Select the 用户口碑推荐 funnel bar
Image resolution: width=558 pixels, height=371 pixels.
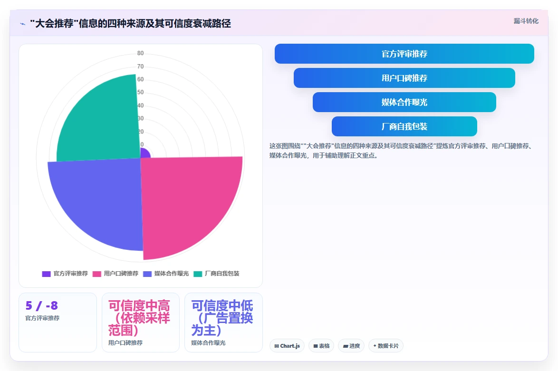pyautogui.click(x=404, y=78)
